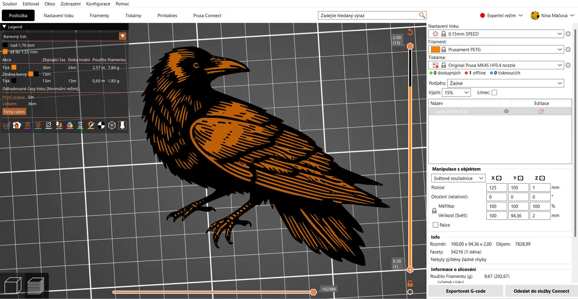Open filament settings gear next to Prusament PETG

point(568,50)
